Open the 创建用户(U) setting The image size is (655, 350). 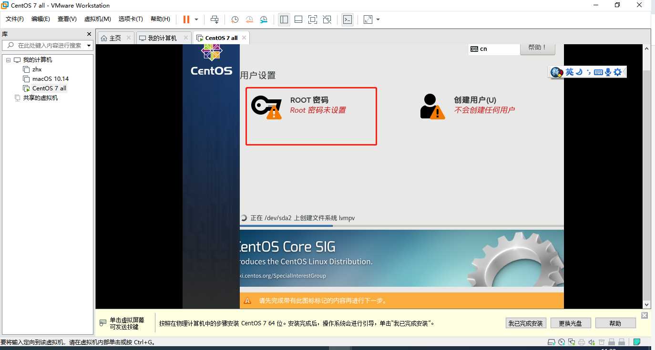pyautogui.click(x=468, y=106)
